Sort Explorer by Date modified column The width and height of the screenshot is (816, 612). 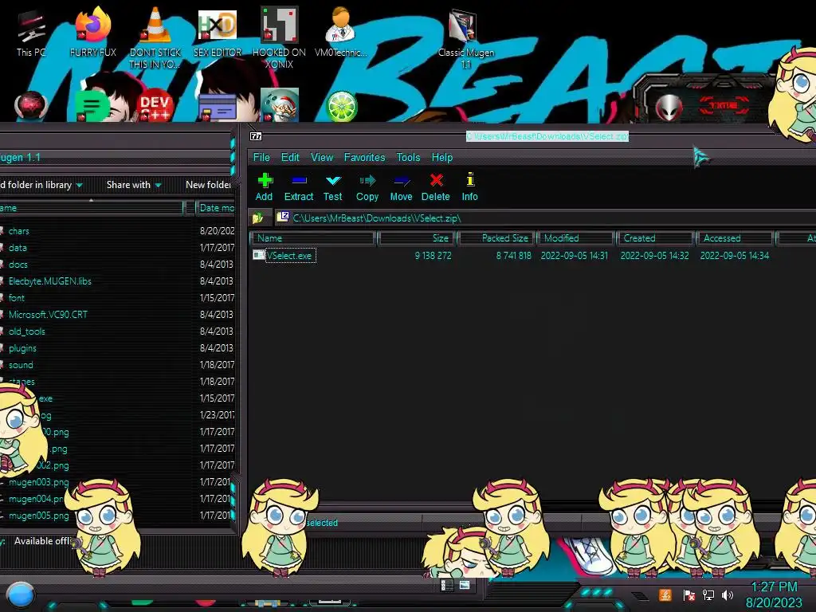[x=216, y=208]
